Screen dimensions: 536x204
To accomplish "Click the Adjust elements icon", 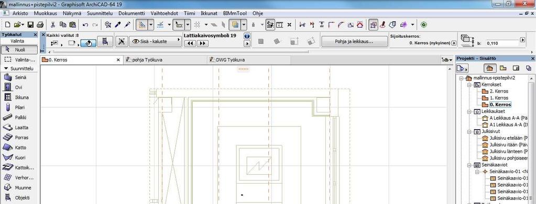I will pos(322,25).
